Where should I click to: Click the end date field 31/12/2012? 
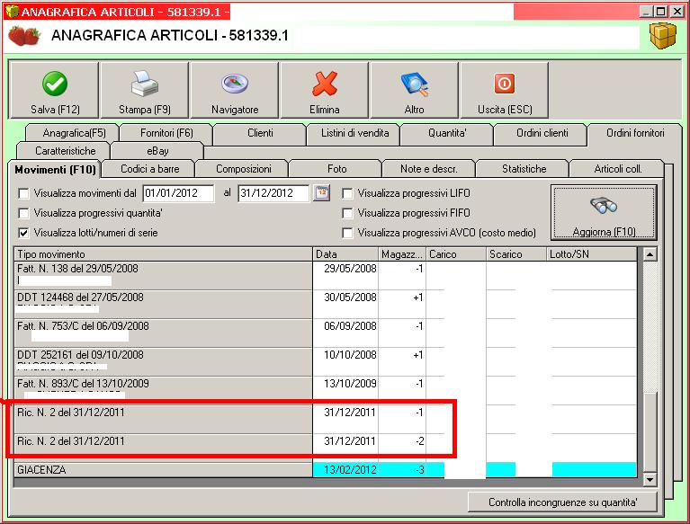[273, 193]
